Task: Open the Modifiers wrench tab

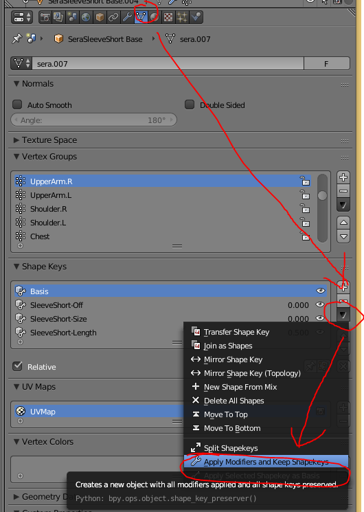Action: (127, 17)
